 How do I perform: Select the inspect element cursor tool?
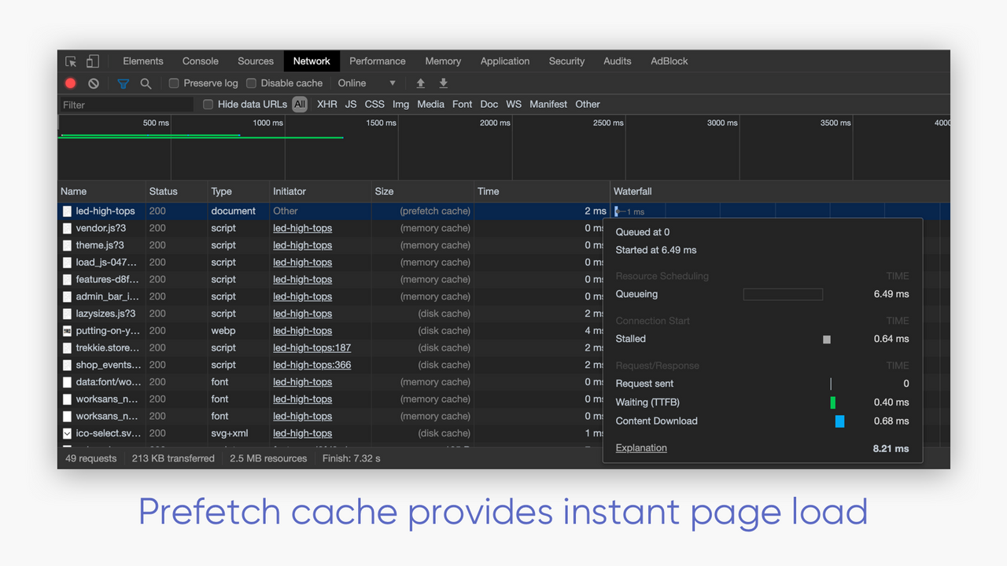[x=70, y=61]
